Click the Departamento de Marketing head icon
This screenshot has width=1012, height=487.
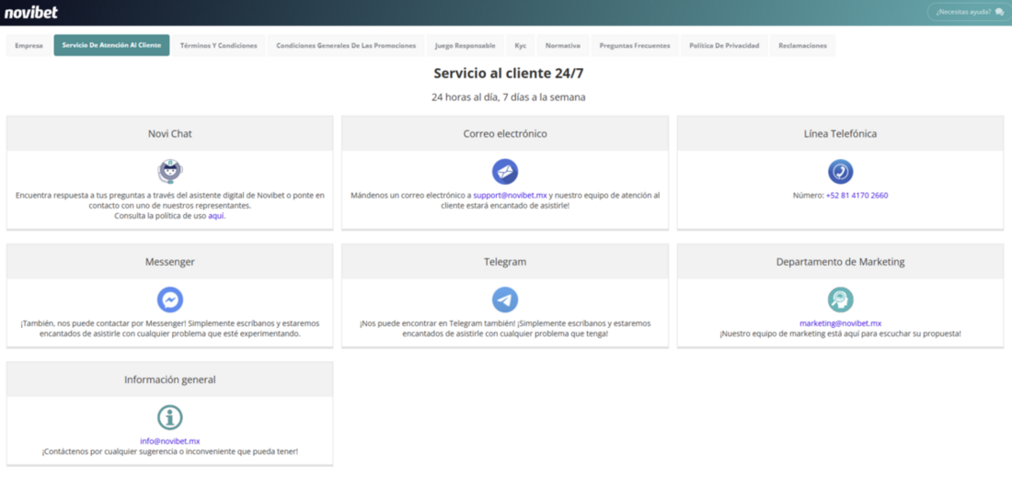click(840, 300)
